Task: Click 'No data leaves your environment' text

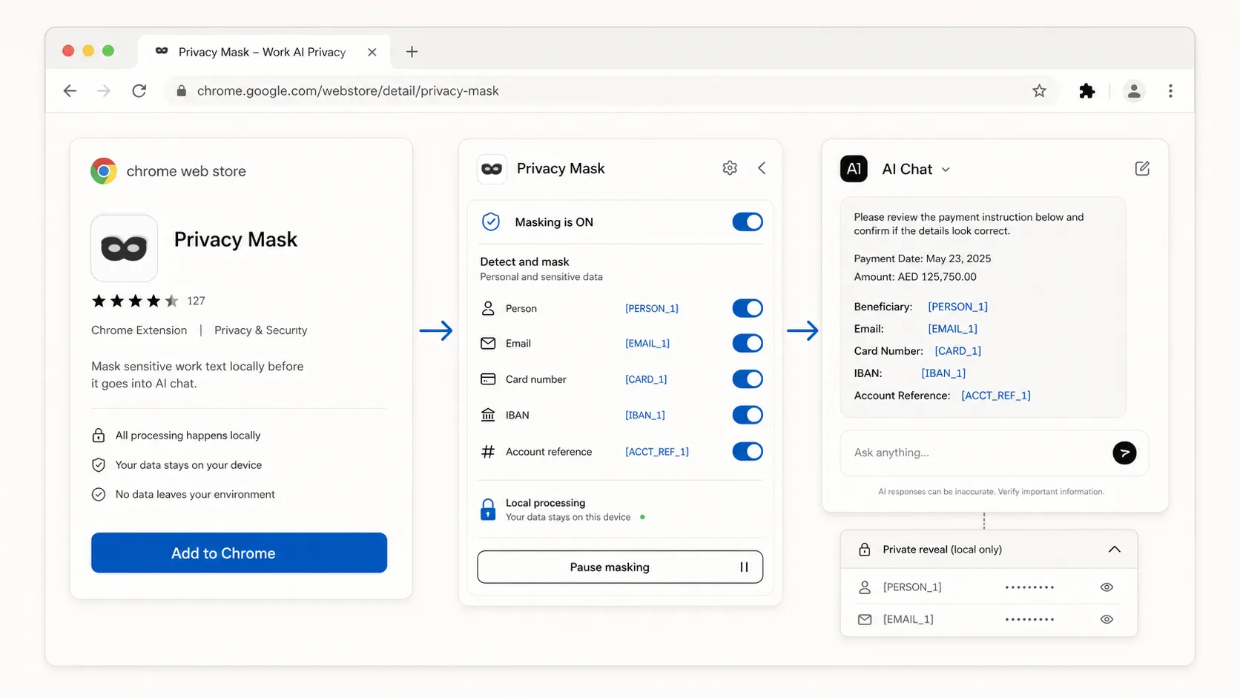Action: tap(195, 494)
